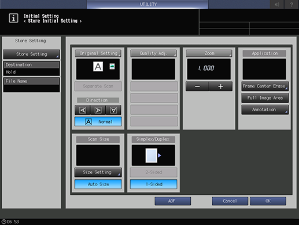299x225 pixels.
Task: Click the Simplex/Duplex header label
Action: click(x=153, y=139)
